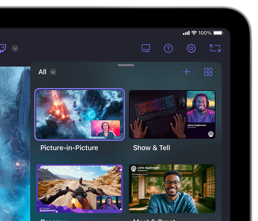Select the Picture-in-Picture scene thumbnail
The width and height of the screenshot is (258, 221).
pyautogui.click(x=79, y=114)
